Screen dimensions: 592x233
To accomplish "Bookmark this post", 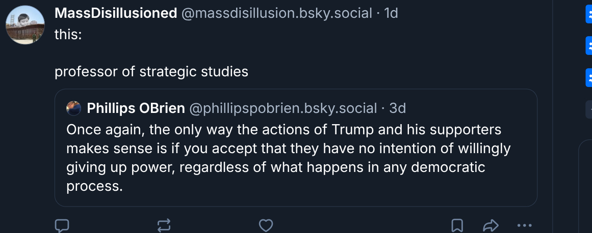I will (x=457, y=225).
